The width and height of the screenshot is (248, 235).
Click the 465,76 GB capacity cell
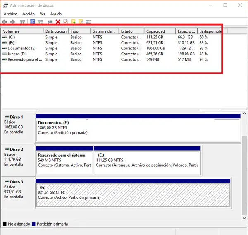point(155,54)
